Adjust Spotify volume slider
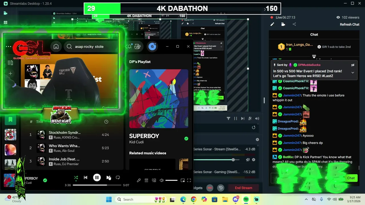This screenshot has width=365, height=205. tap(171, 180)
